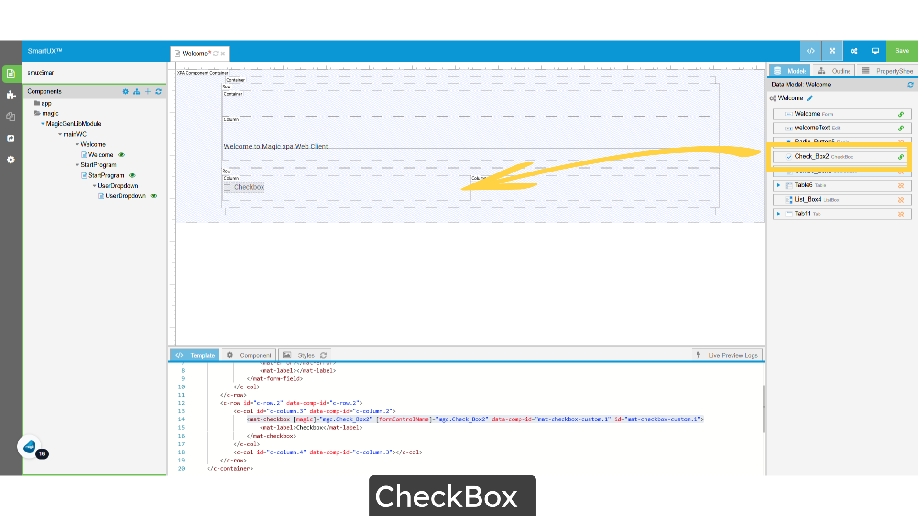Toggle the eye icon next to UserDropdown
Viewport: 918px width, 516px height.
153,196
